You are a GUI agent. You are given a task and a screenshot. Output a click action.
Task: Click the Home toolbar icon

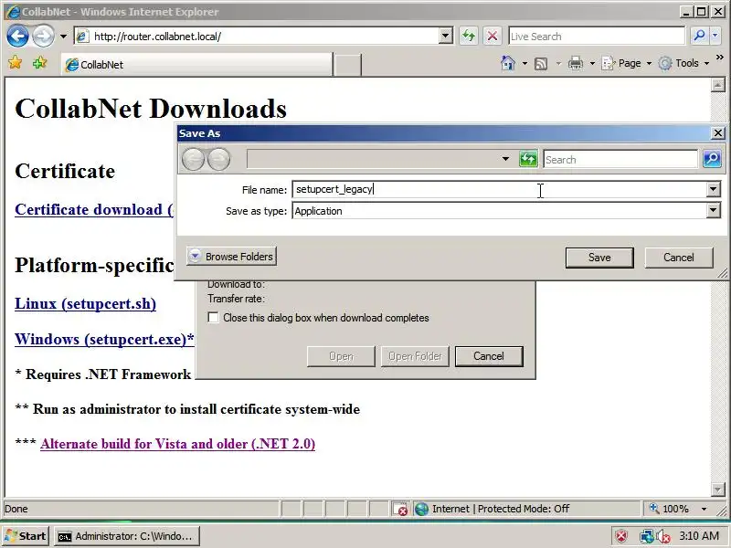tap(508, 63)
